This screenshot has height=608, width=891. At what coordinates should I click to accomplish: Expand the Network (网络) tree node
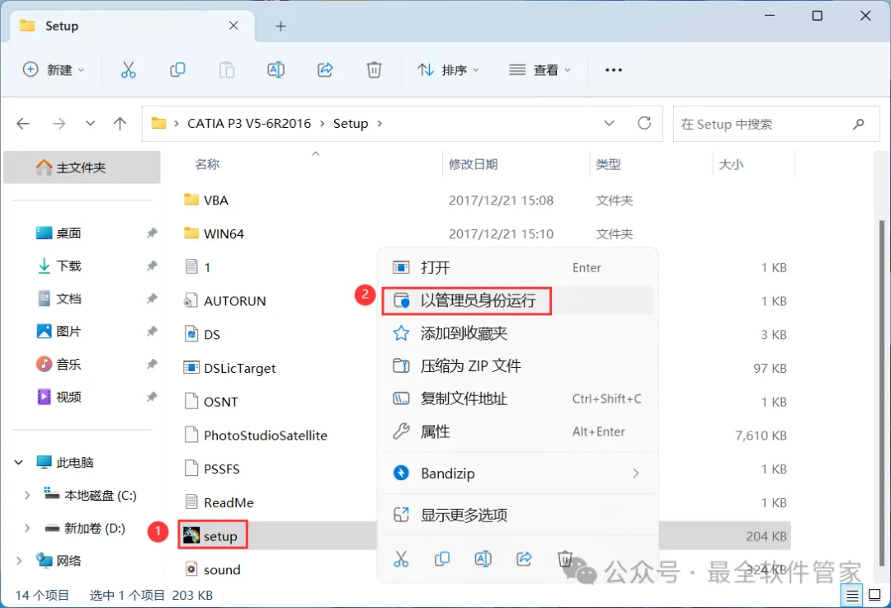[x=19, y=561]
